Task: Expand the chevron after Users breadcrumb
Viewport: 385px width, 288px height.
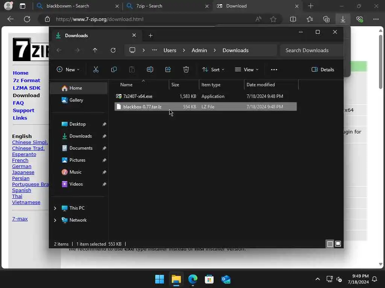Action: pos(184,50)
